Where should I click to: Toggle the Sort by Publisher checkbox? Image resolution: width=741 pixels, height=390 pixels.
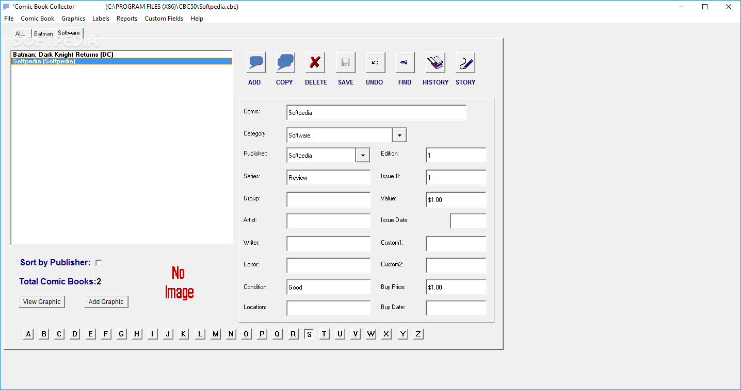pyautogui.click(x=99, y=263)
